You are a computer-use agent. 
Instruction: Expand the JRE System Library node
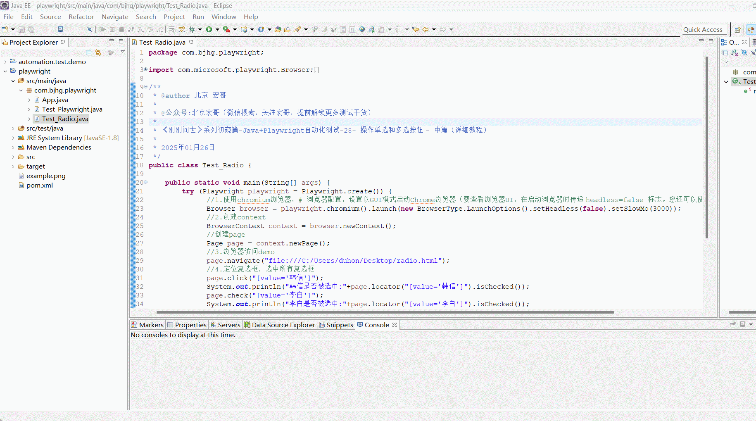pyautogui.click(x=13, y=138)
